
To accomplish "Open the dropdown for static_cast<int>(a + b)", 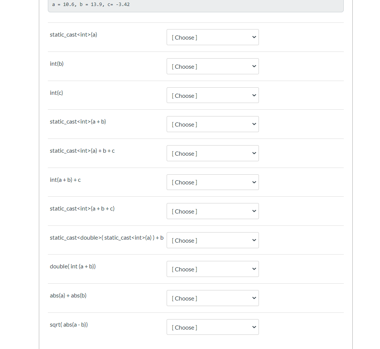I will click(x=213, y=124).
